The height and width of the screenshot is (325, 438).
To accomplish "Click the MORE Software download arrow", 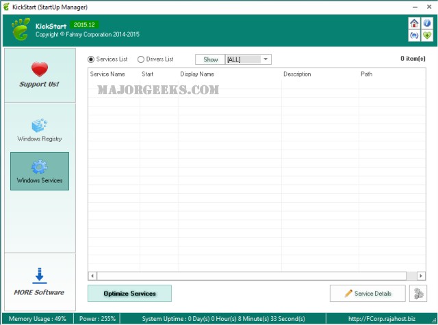I will pyautogui.click(x=40, y=276).
